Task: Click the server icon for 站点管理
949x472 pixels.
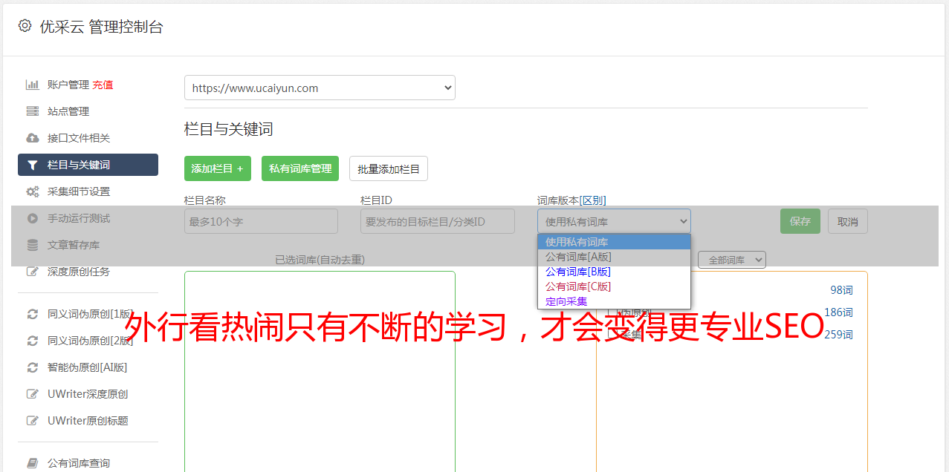Action: [x=32, y=111]
